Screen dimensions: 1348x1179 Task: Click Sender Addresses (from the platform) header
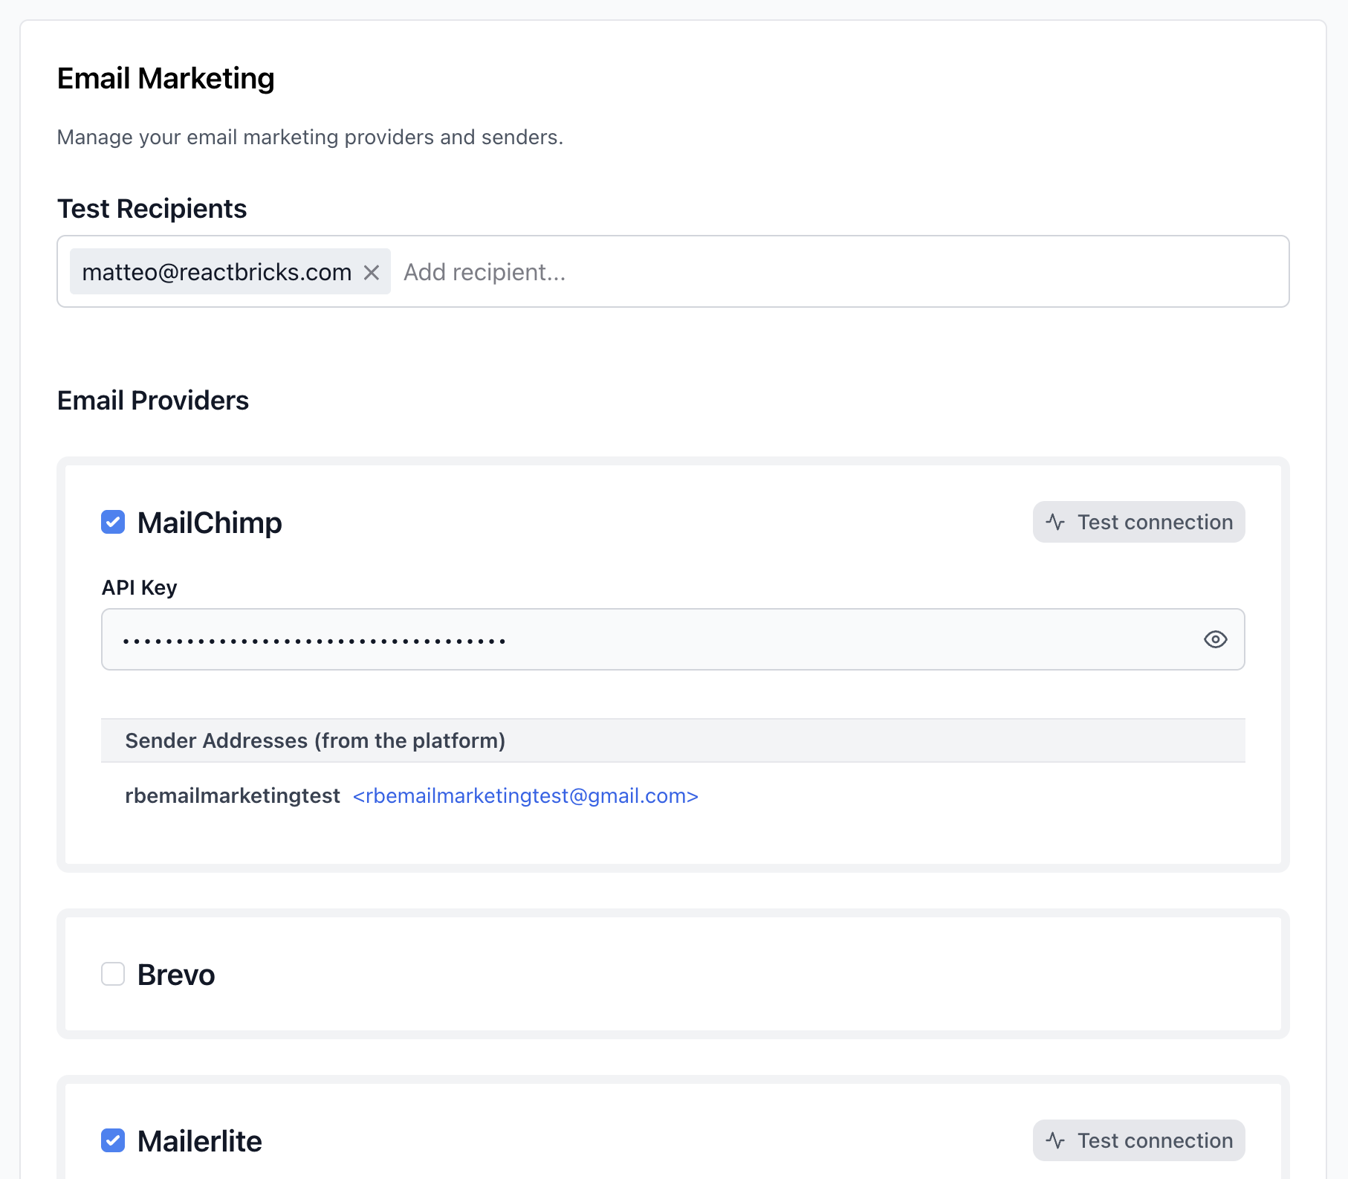(673, 740)
